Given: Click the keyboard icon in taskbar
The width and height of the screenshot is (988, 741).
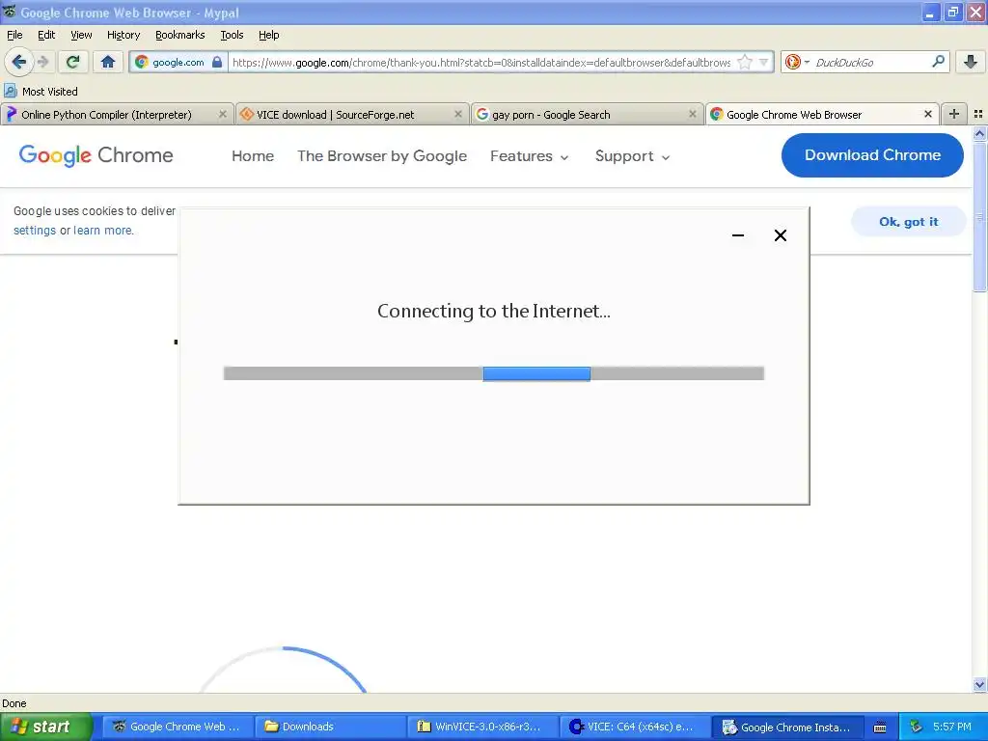Looking at the screenshot, I should pyautogui.click(x=880, y=727).
